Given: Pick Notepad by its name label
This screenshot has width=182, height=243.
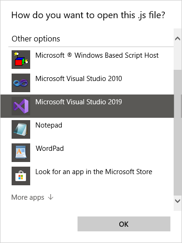Looking at the screenshot, I should 49,125.
